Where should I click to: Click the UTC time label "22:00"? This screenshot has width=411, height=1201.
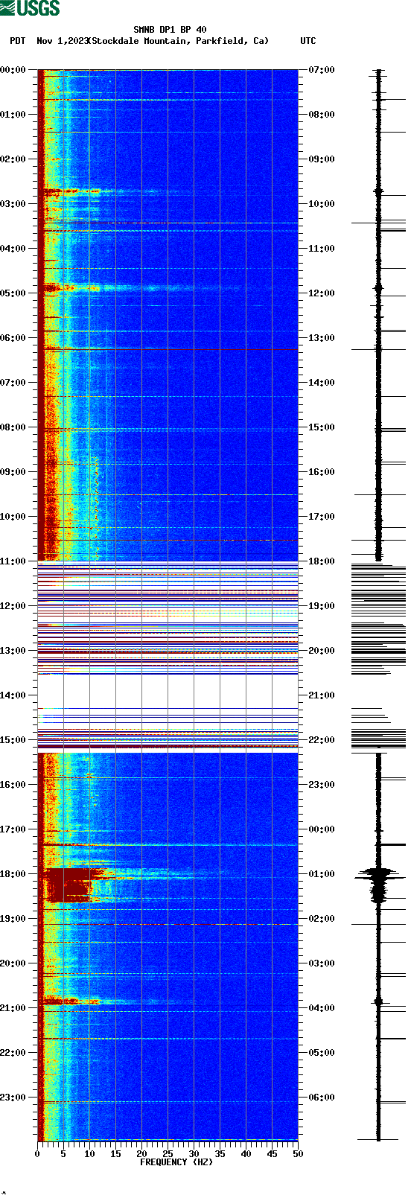(322, 740)
